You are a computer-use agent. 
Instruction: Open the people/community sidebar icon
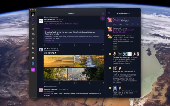click(33, 34)
